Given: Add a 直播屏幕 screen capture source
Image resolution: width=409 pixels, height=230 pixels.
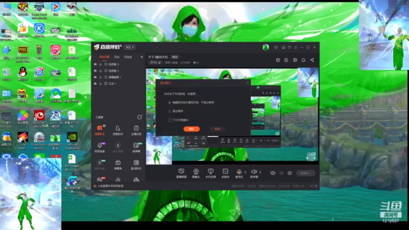Looking at the screenshot, I should (x=181, y=173).
